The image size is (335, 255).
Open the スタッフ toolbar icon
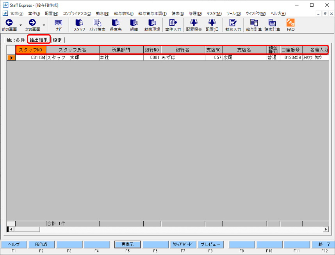[79, 22]
